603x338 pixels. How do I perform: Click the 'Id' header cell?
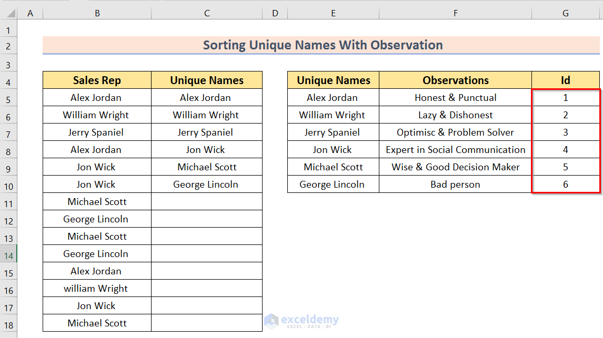(566, 80)
